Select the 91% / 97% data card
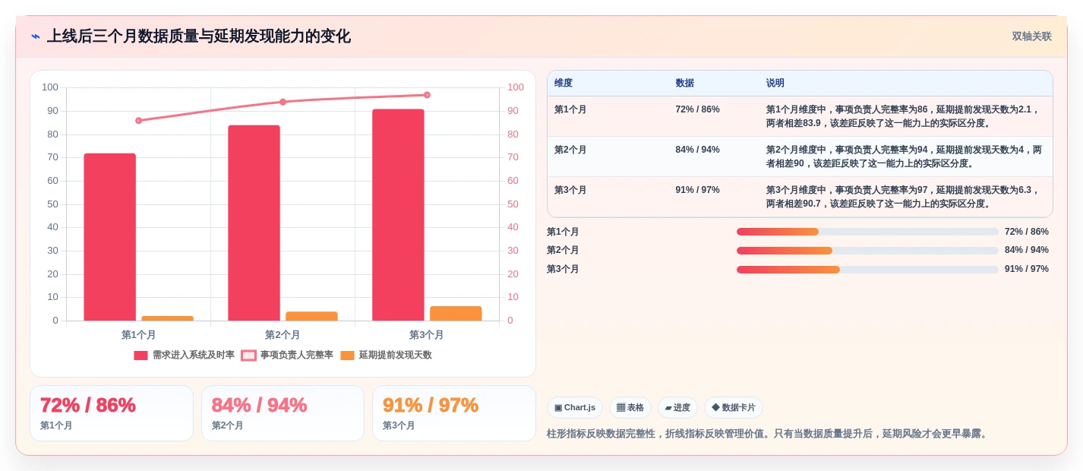The width and height of the screenshot is (1083, 471). (454, 413)
